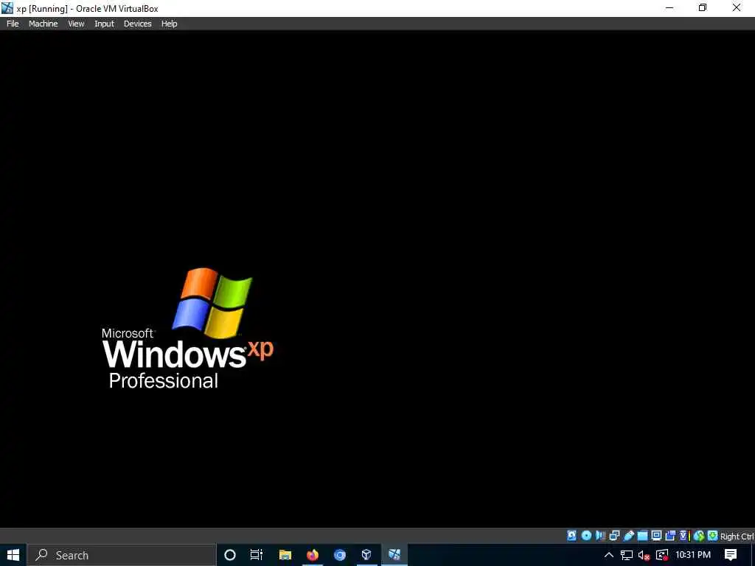The image size is (755, 566).
Task: Open the Help menu
Action: pyautogui.click(x=169, y=24)
